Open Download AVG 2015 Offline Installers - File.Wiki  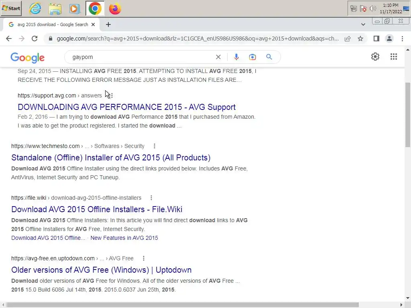(97, 209)
